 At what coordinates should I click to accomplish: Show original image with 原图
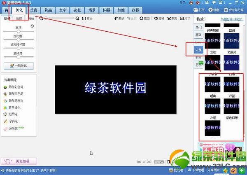(x=144, y=19)
